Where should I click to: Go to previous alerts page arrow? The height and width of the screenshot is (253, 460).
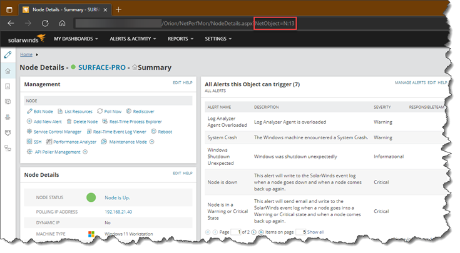(x=215, y=232)
